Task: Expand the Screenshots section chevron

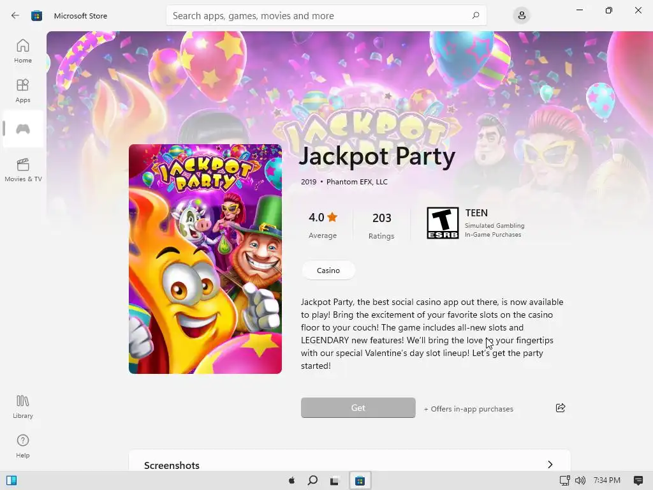Action: click(550, 464)
